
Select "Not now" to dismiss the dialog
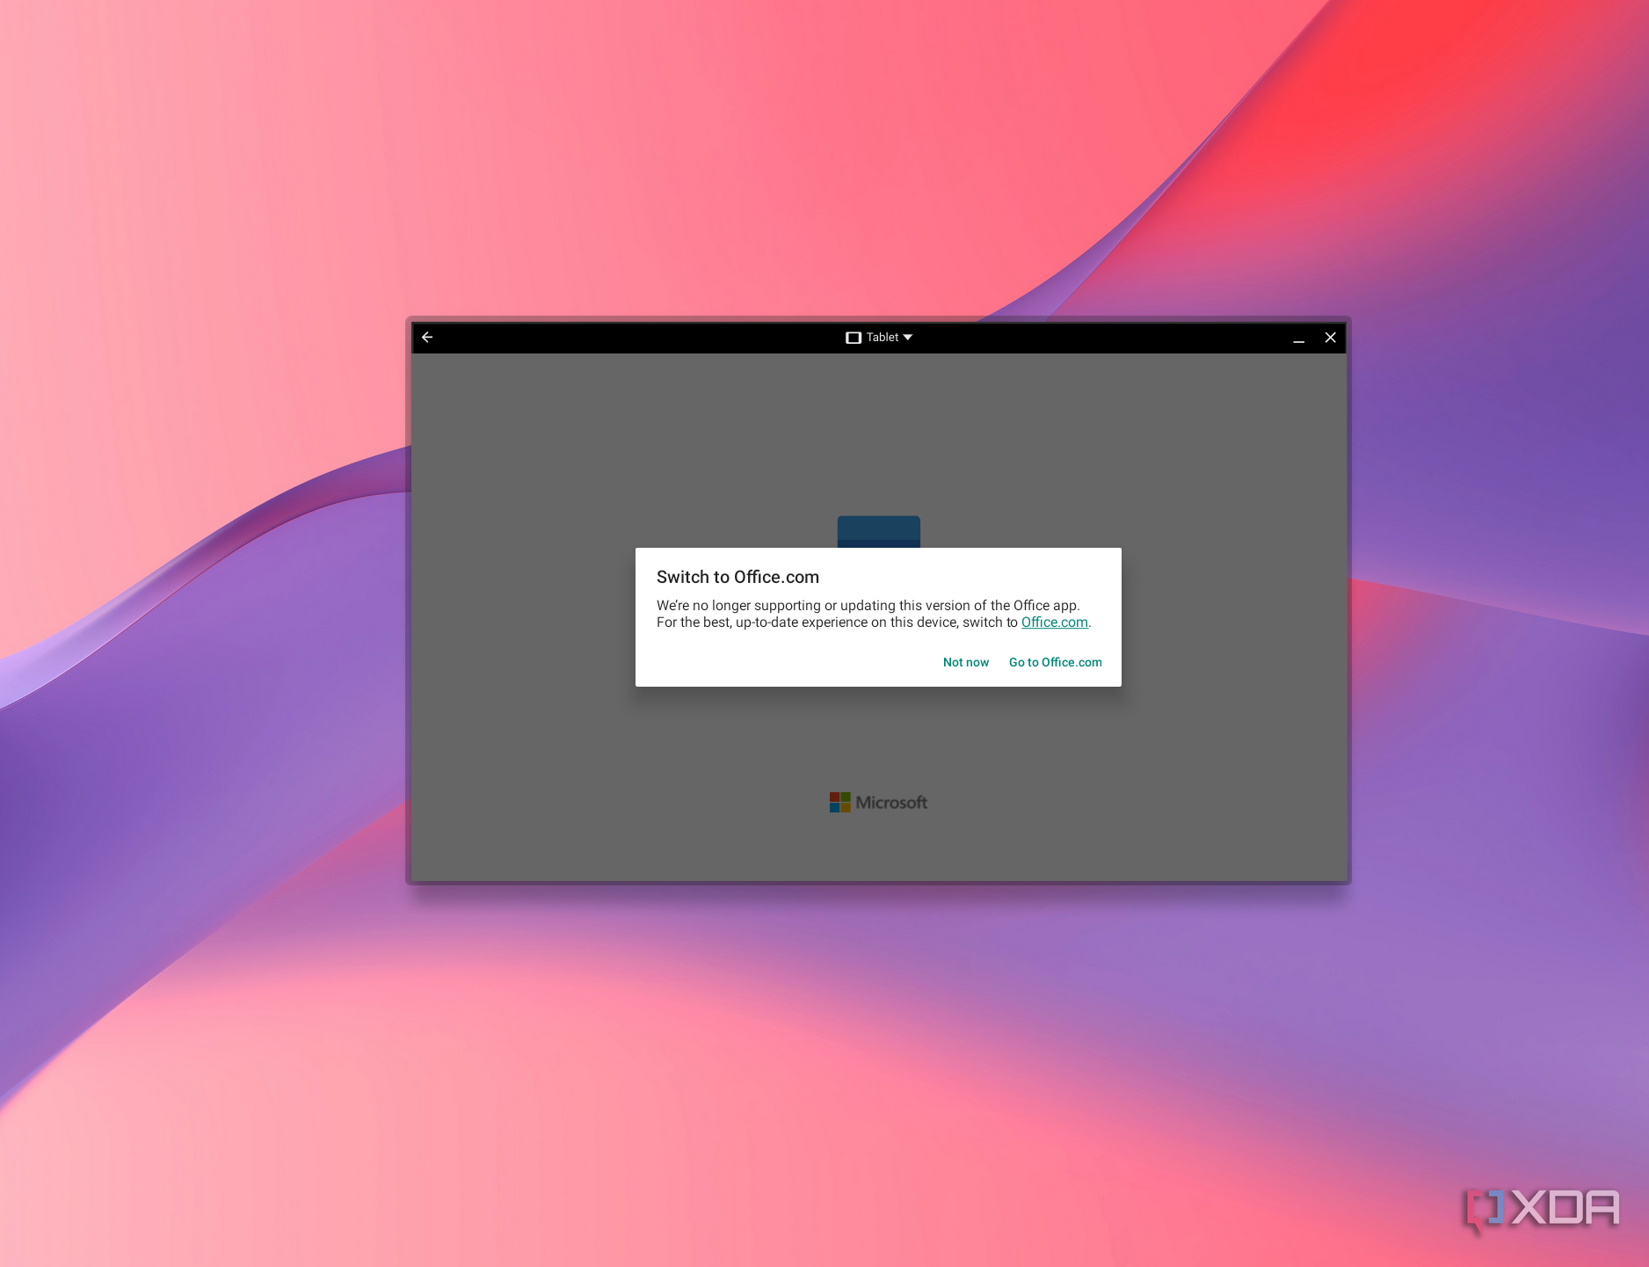[965, 662]
